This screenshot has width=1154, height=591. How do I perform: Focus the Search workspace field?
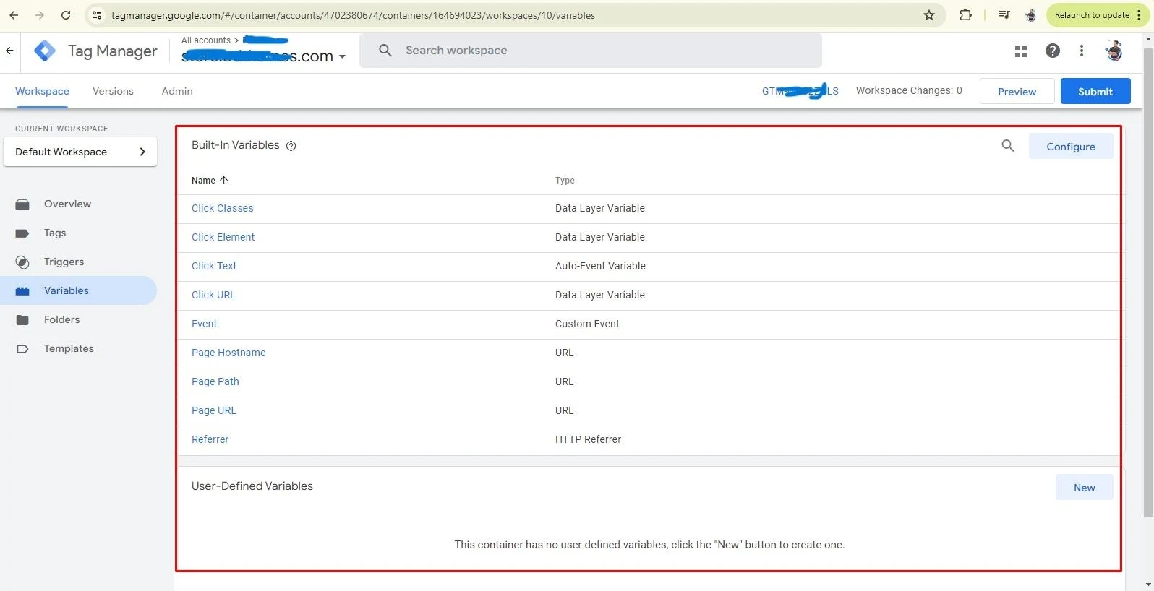pyautogui.click(x=591, y=51)
